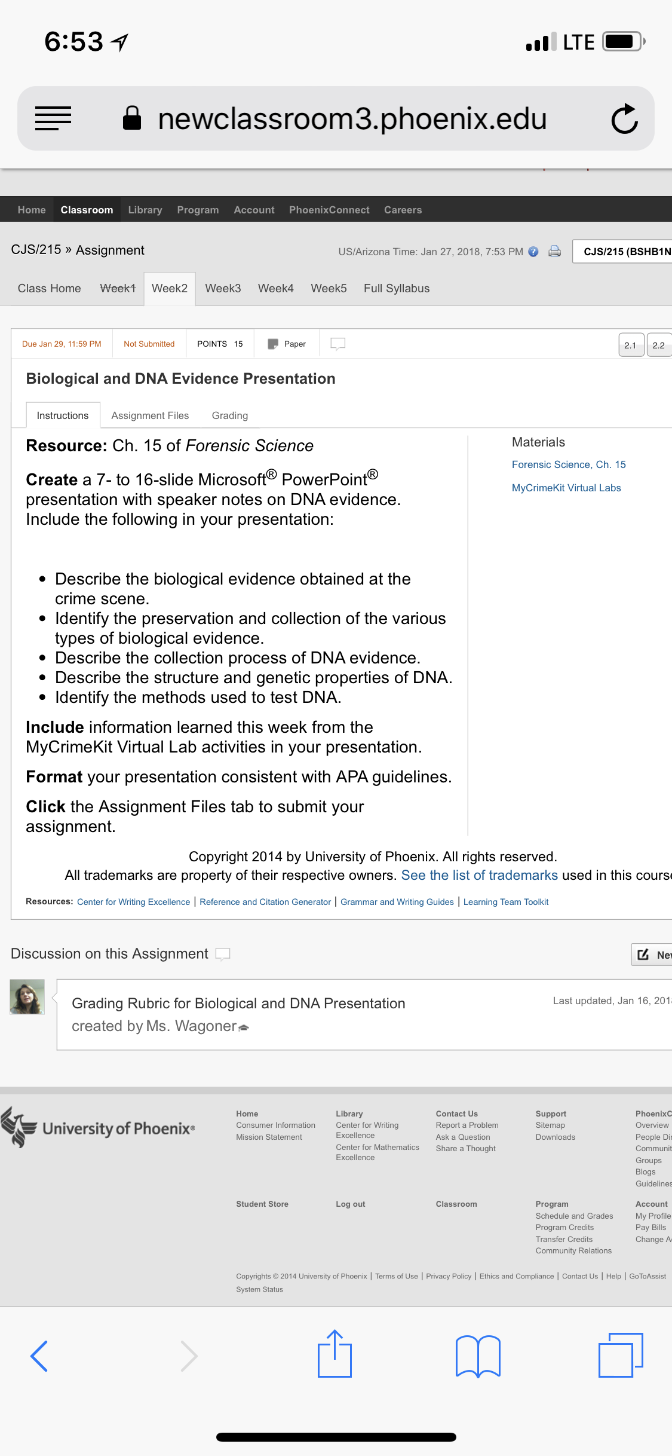Reload the page with refresh icon
Image resolution: width=672 pixels, height=1456 pixels.
tap(625, 118)
